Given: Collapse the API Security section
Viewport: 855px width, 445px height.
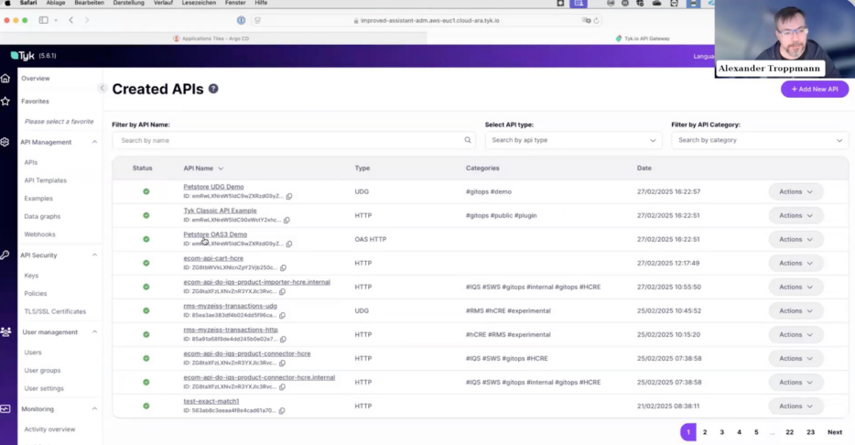Looking at the screenshot, I should pyautogui.click(x=94, y=255).
